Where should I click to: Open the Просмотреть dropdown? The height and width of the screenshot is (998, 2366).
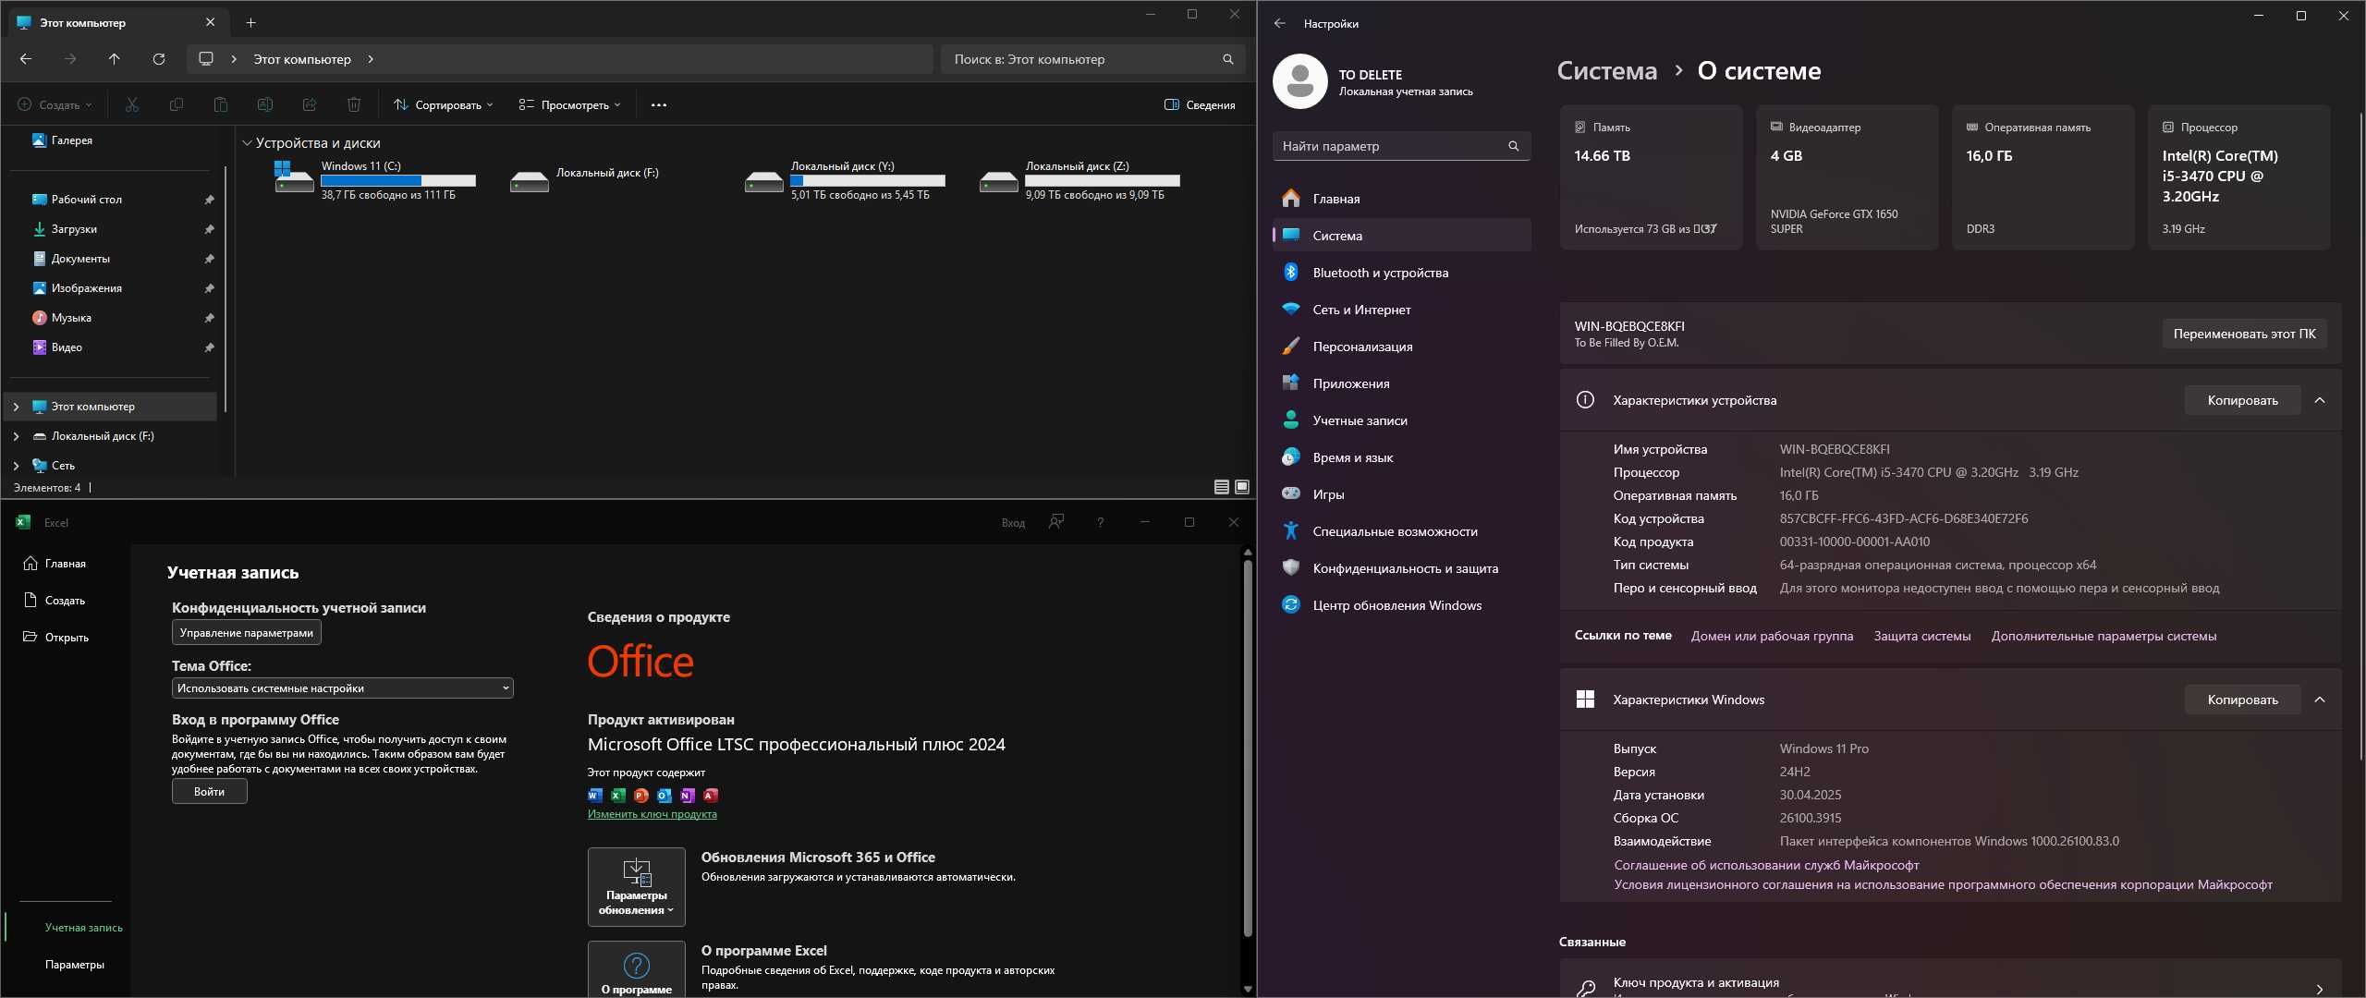pyautogui.click(x=570, y=104)
